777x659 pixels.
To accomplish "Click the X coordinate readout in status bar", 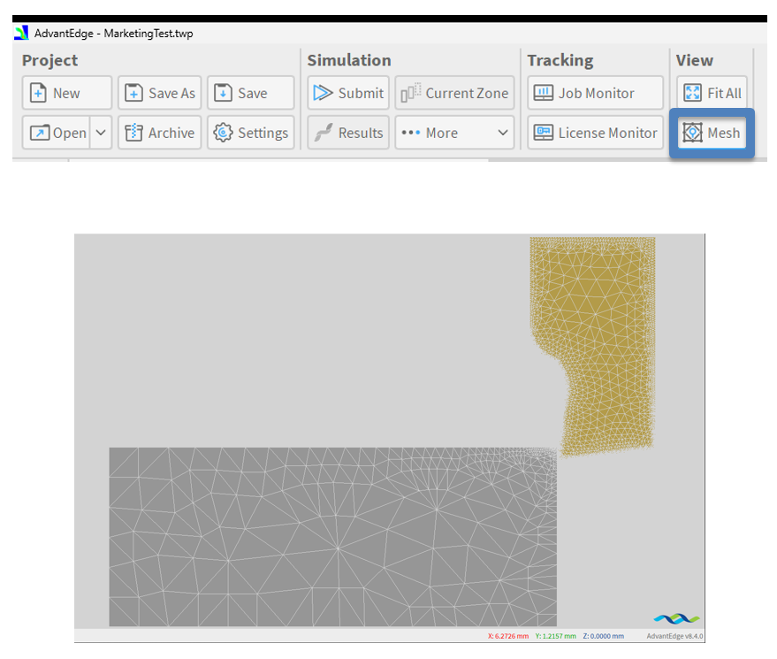I will [x=508, y=636].
